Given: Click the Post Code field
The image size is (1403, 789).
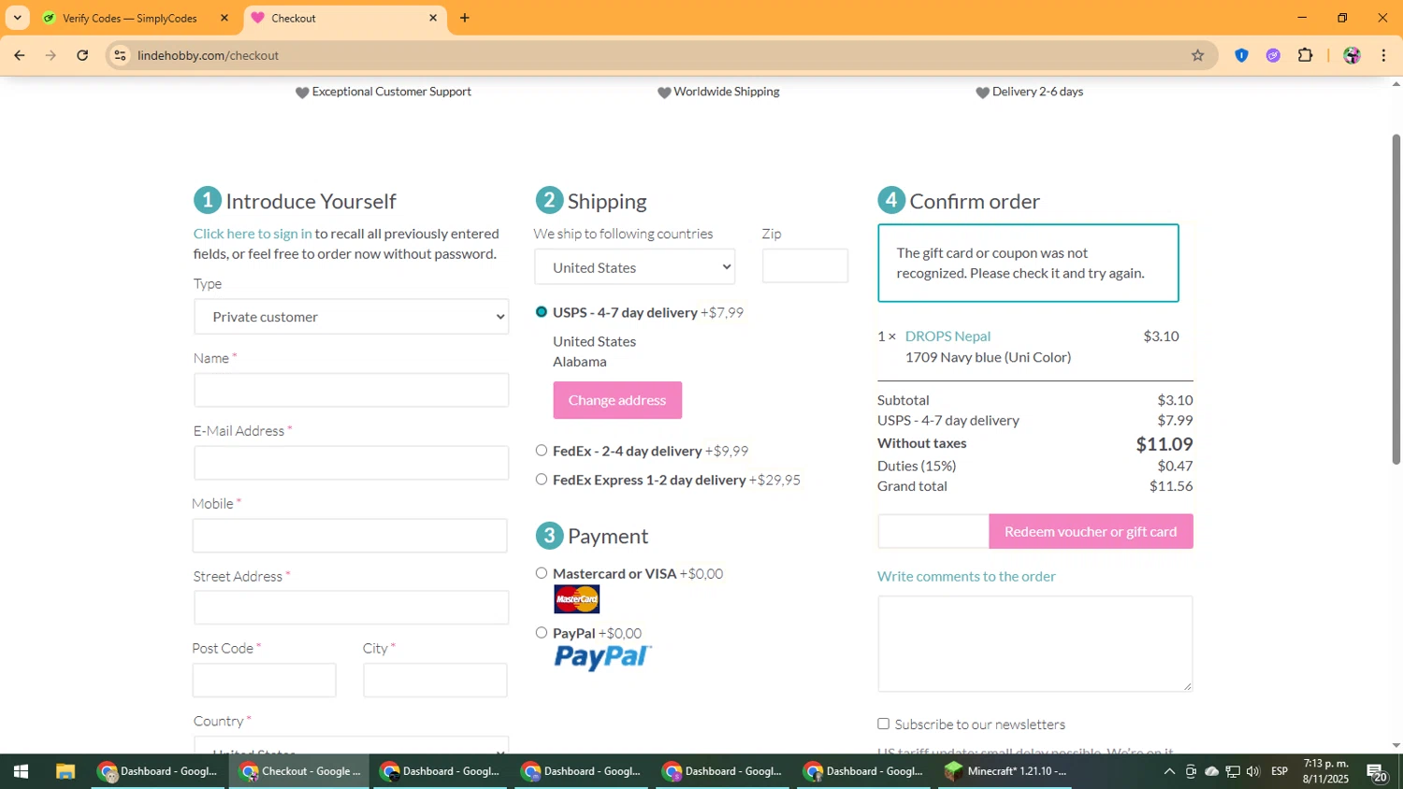Looking at the screenshot, I should pyautogui.click(x=265, y=681).
